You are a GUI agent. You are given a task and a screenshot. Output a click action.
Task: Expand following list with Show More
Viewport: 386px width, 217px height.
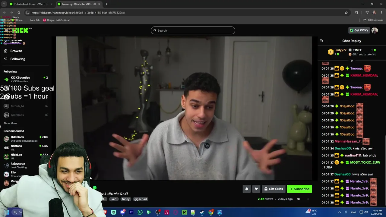[10, 123]
